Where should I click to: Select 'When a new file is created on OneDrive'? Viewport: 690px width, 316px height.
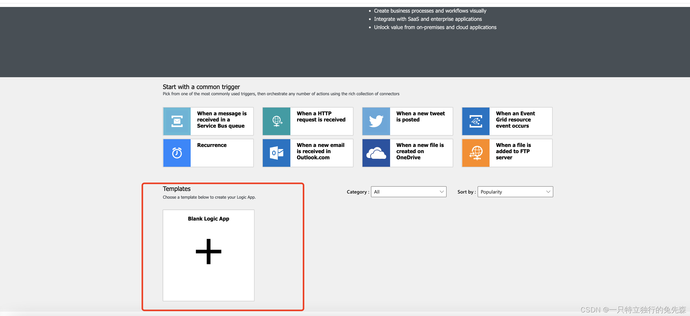point(420,151)
